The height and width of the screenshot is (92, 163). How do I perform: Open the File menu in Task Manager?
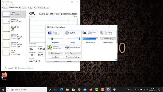pyautogui.click(x=3, y=5)
